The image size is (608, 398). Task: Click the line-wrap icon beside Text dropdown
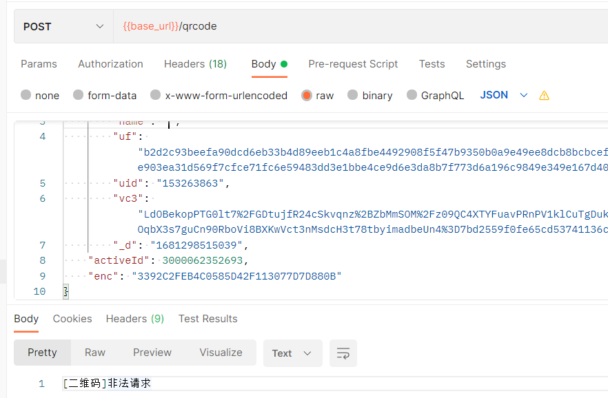[343, 353]
